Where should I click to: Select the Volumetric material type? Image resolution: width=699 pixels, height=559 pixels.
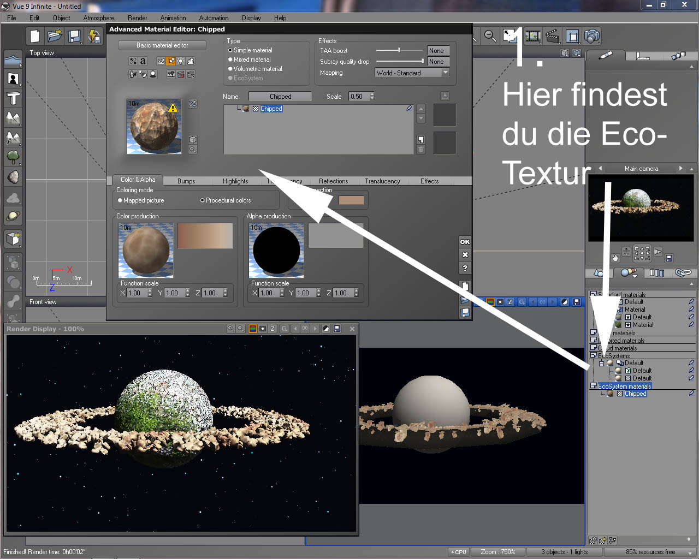click(230, 69)
